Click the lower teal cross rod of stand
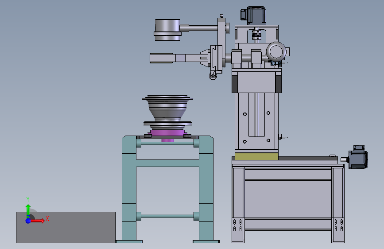The image size is (384, 249). (167, 216)
